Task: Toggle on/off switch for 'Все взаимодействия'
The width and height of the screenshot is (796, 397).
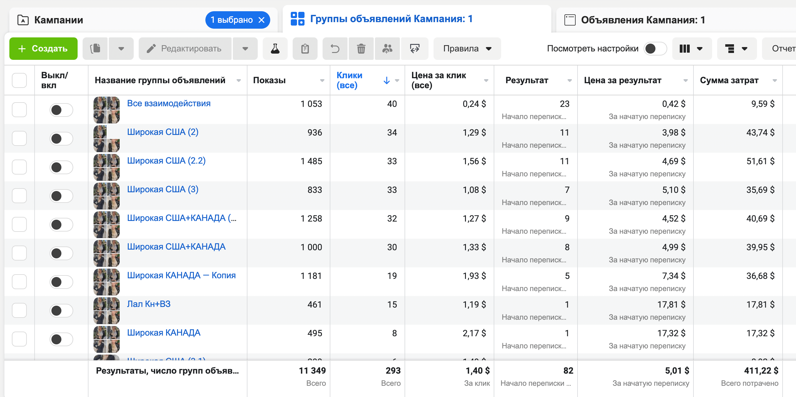Action: pos(61,110)
